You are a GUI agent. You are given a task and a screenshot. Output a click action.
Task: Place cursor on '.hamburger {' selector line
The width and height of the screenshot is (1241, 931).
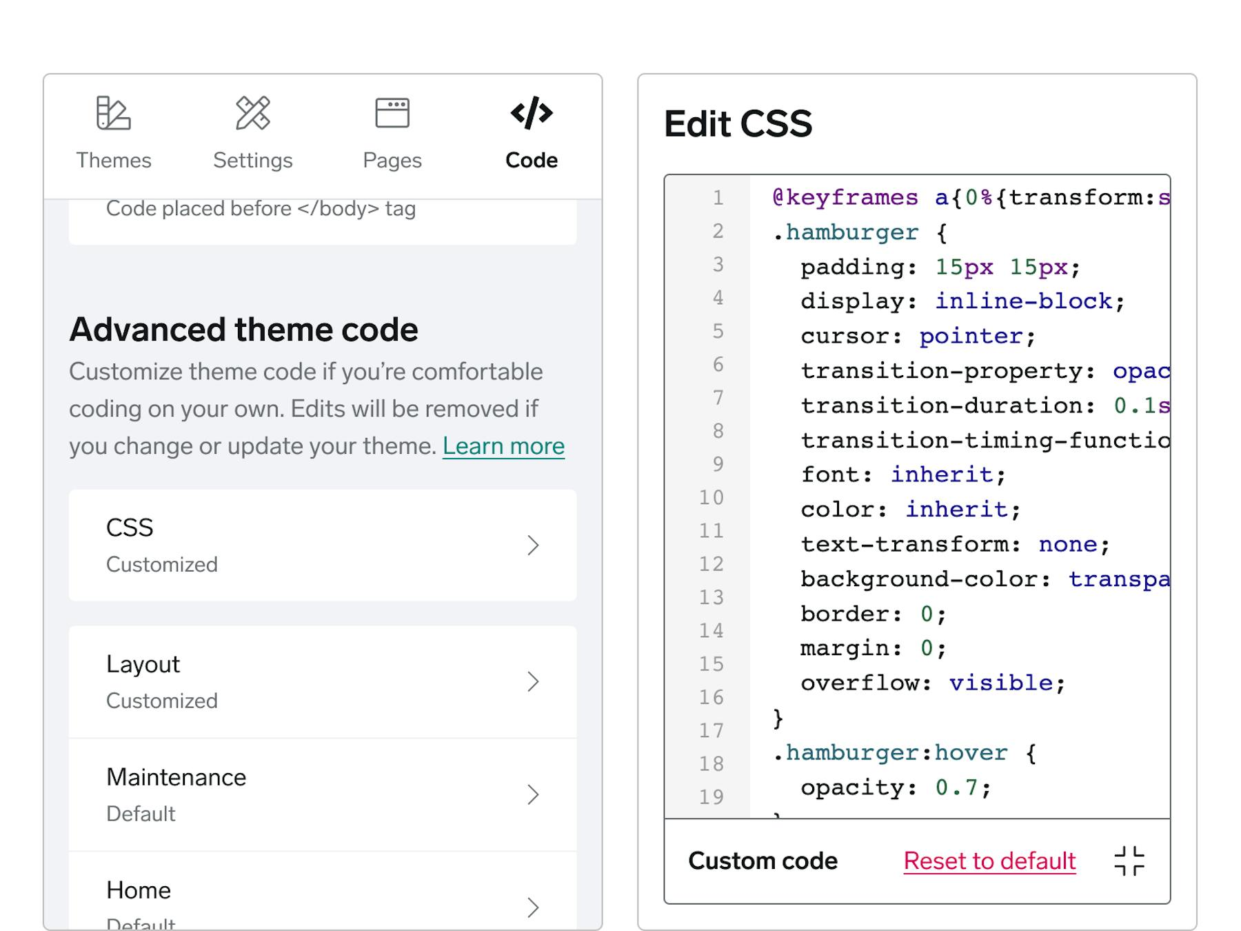(x=860, y=232)
